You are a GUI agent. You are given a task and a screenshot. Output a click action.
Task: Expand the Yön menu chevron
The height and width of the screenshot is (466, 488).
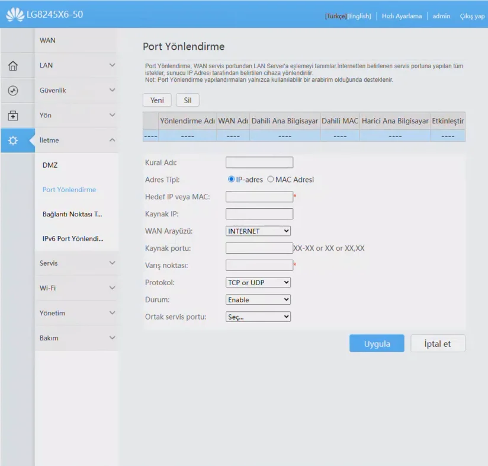coord(113,115)
